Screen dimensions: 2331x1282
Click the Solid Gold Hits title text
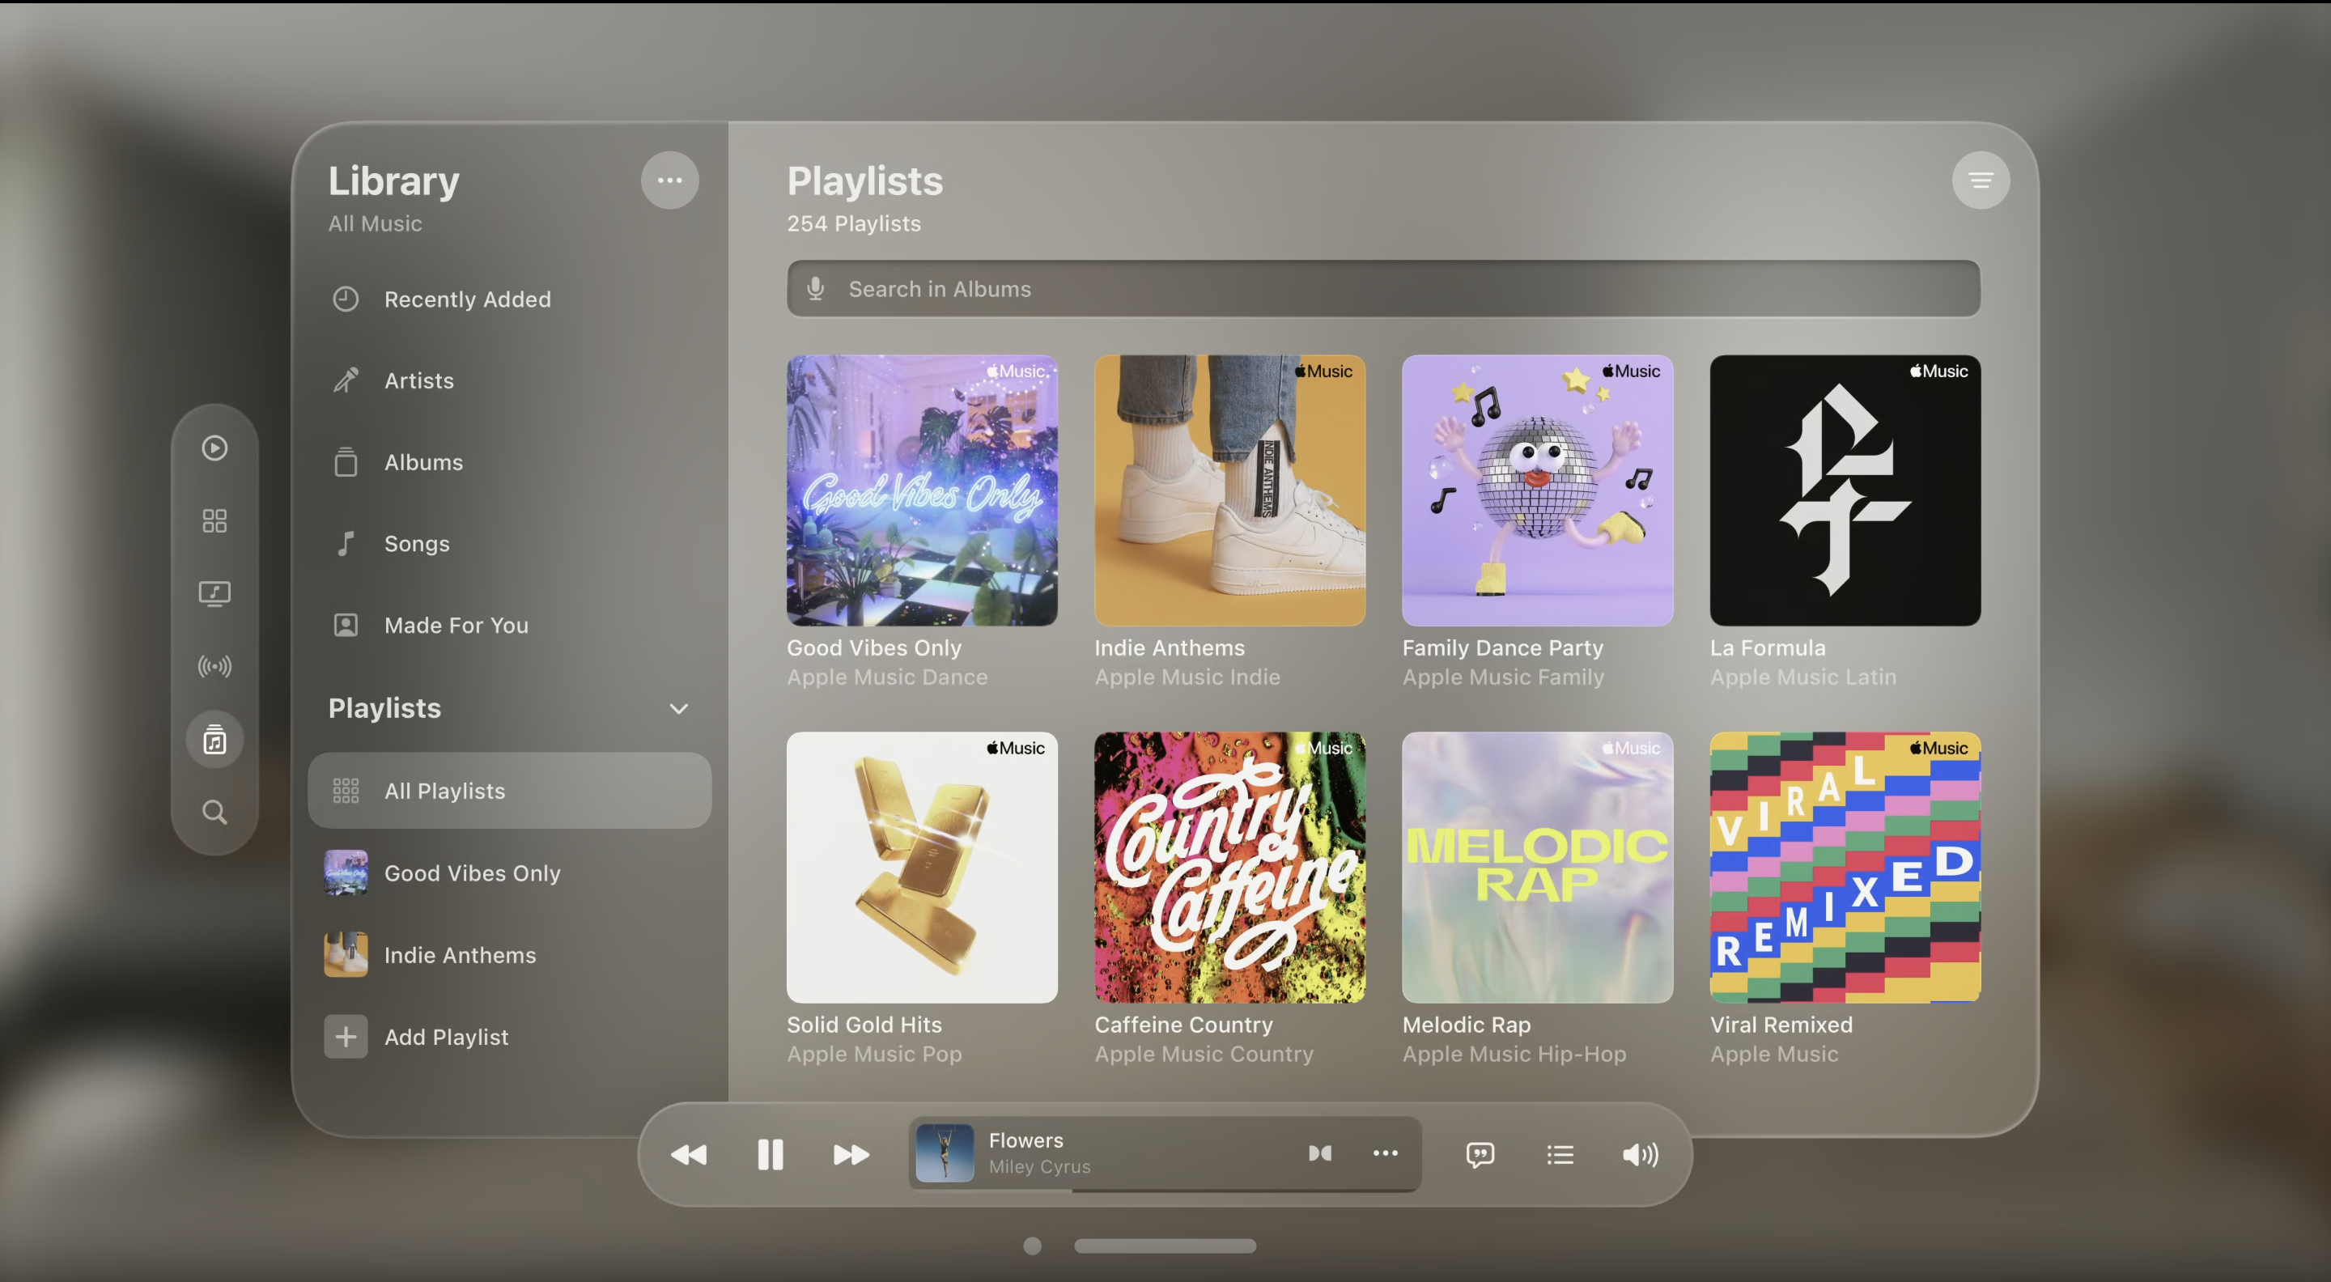(864, 1025)
